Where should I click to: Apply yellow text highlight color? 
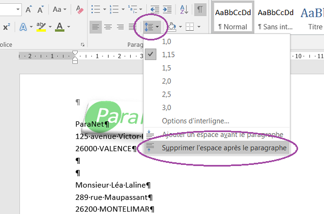click(x=41, y=27)
